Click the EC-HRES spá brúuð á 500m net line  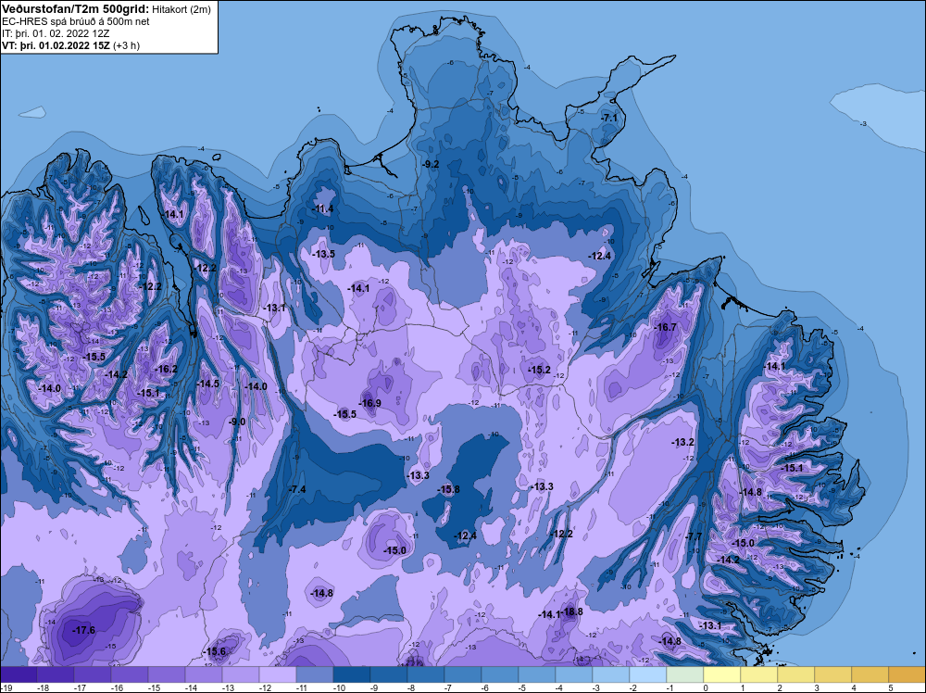(x=76, y=21)
